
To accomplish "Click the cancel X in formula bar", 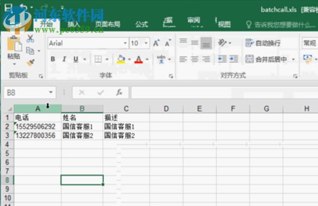I will (x=82, y=93).
